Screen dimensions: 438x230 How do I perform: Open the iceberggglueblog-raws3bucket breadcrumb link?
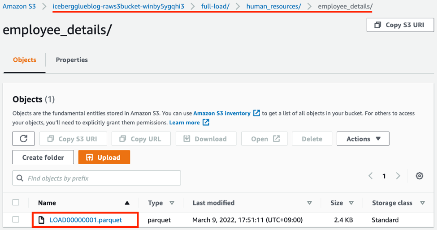click(x=118, y=6)
